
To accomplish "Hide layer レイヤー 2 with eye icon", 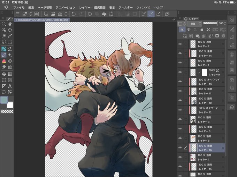I will pyautogui.click(x=180, y=44).
